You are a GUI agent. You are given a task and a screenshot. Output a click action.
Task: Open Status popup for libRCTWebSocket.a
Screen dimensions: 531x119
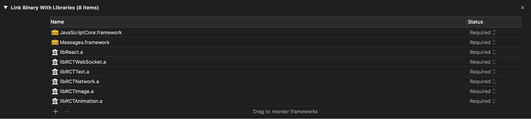pyautogui.click(x=483, y=62)
